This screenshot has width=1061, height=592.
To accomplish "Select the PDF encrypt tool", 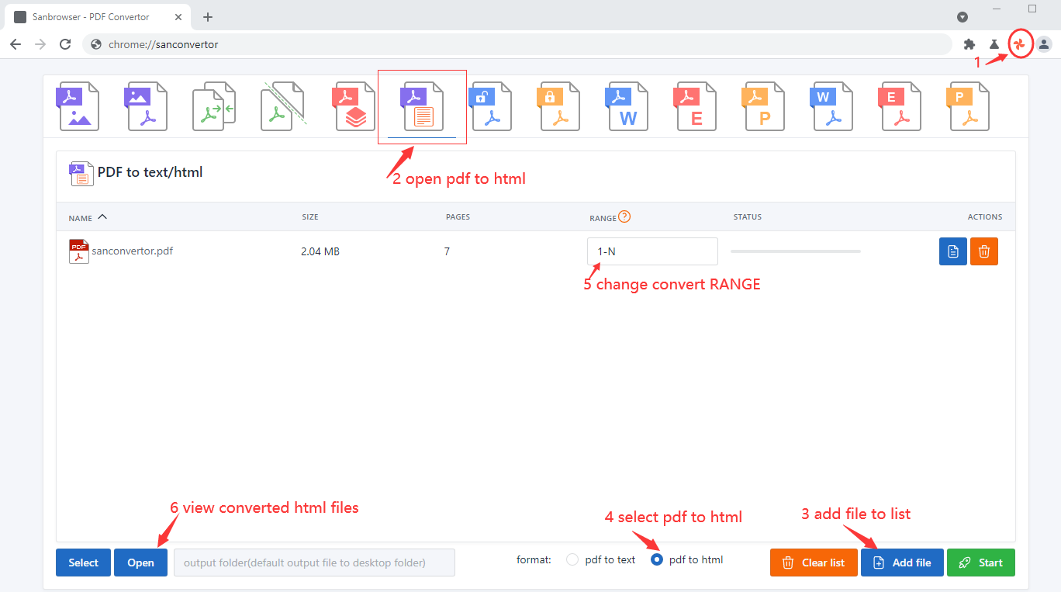I will pyautogui.click(x=558, y=106).
